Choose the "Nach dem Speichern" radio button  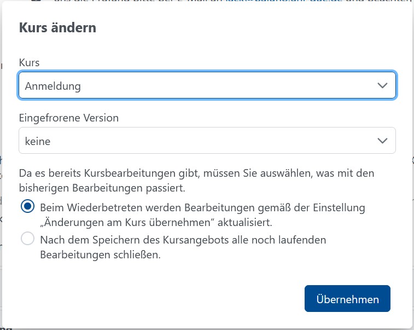(27, 239)
